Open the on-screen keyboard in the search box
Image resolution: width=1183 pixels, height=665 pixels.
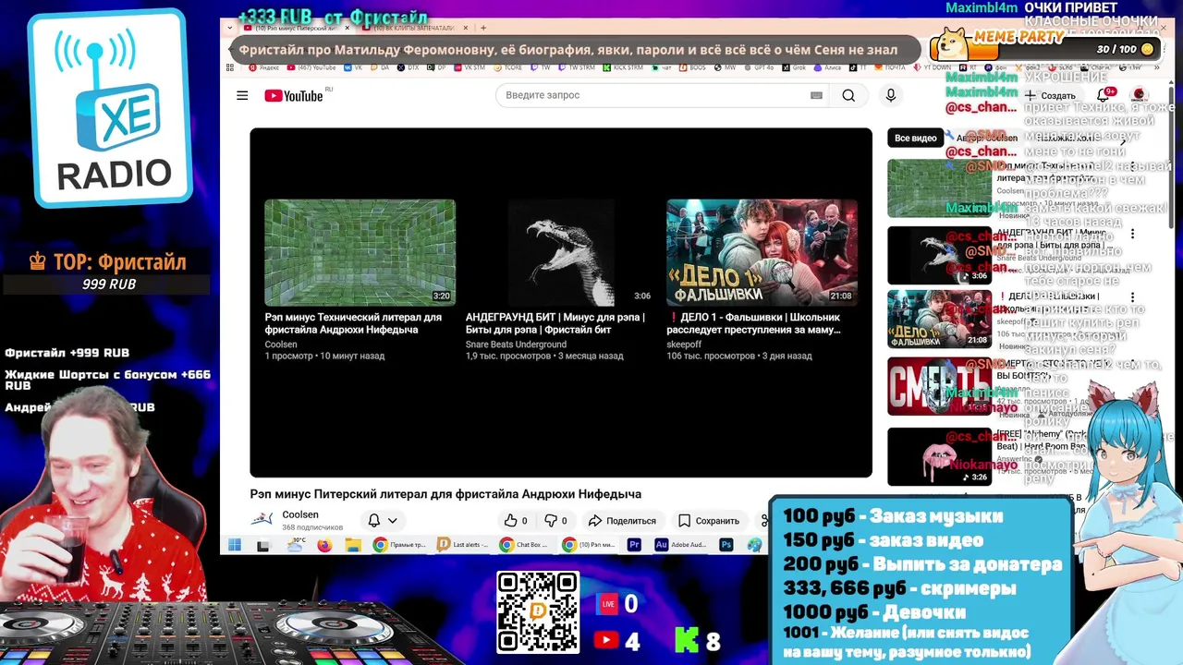816,95
